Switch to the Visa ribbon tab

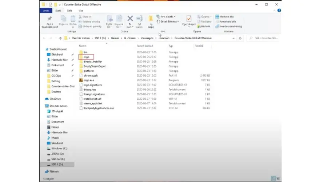(x=81, y=11)
